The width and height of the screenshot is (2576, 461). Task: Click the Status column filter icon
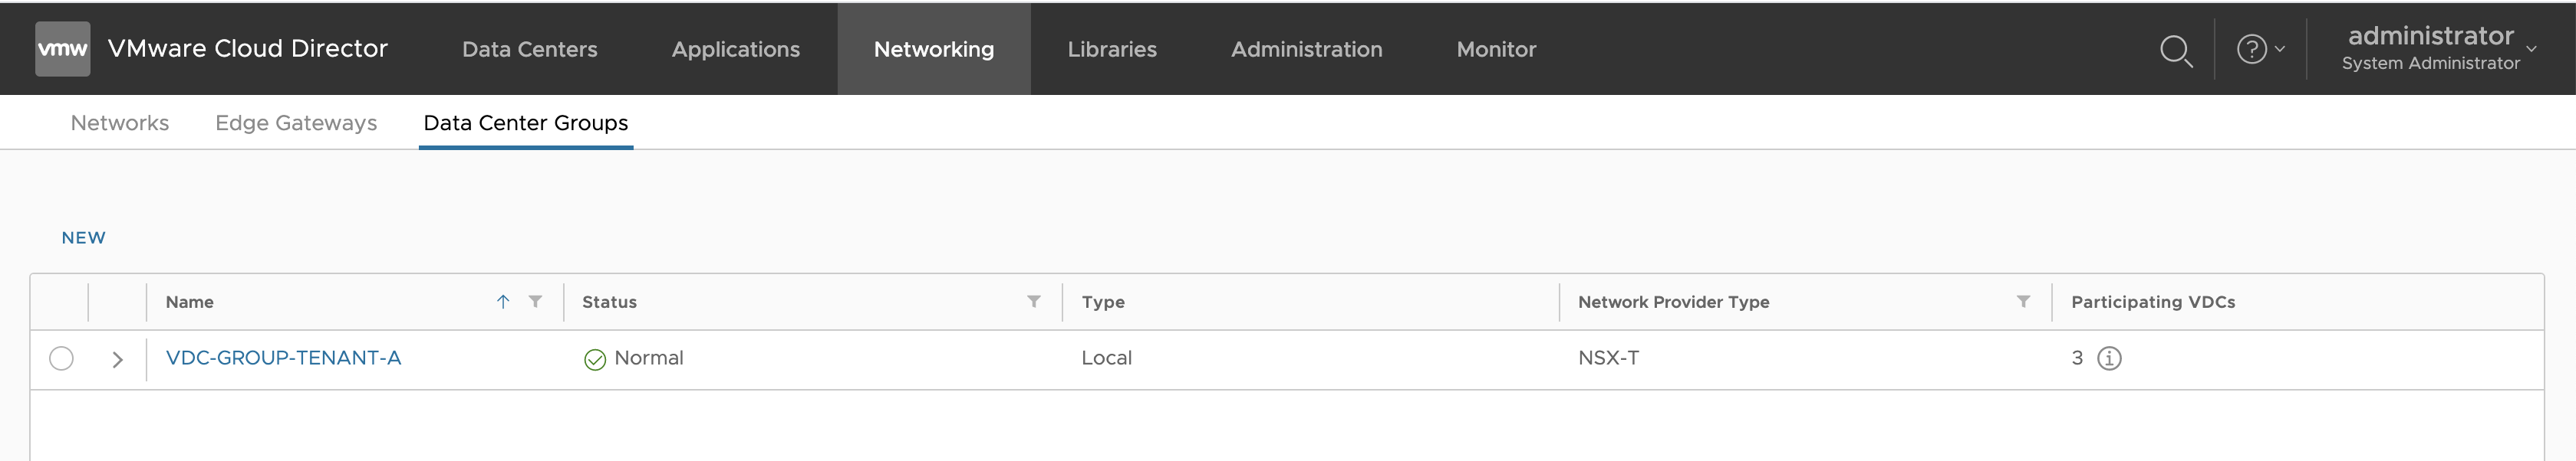click(x=1033, y=302)
